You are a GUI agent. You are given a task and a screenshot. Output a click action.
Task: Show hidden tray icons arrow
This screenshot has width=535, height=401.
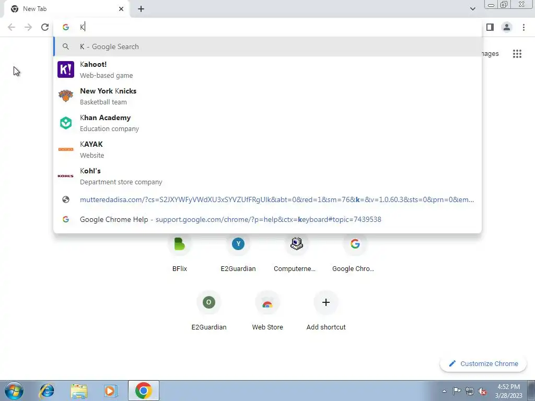(444, 391)
